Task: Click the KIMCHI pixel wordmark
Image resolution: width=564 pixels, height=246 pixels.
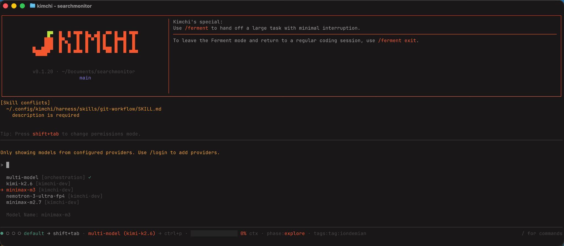Action: 98,42
